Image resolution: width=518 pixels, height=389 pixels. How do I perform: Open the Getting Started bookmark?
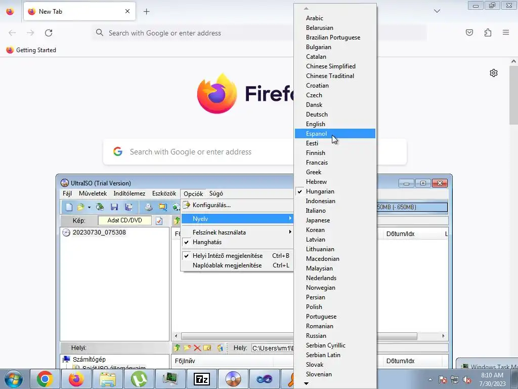coord(31,50)
